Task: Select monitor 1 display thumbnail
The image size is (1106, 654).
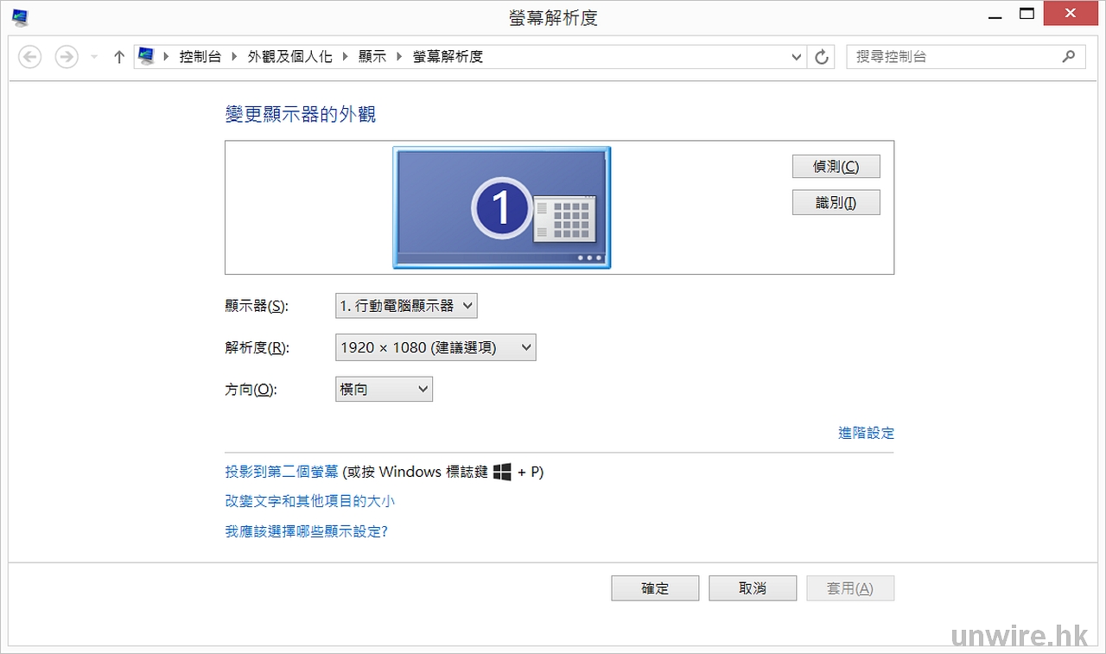Action: [501, 207]
